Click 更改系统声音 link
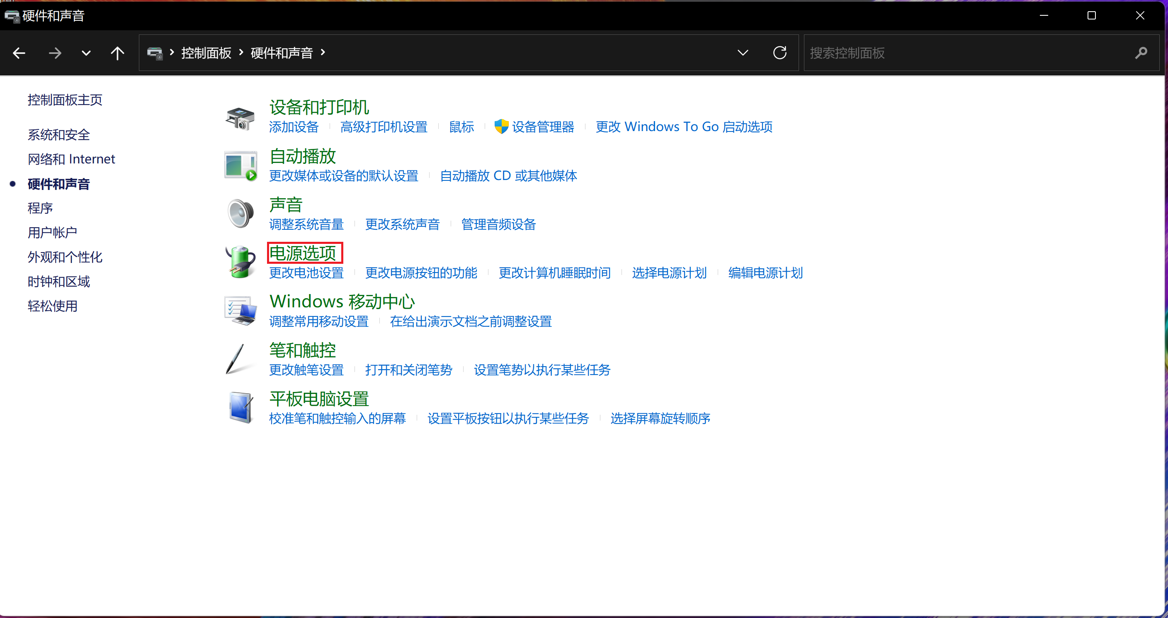Screen dimensions: 1168x618 [x=402, y=224]
